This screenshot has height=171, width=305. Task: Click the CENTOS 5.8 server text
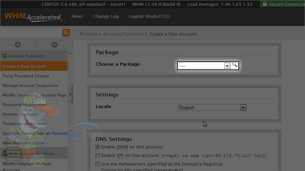pos(83,4)
